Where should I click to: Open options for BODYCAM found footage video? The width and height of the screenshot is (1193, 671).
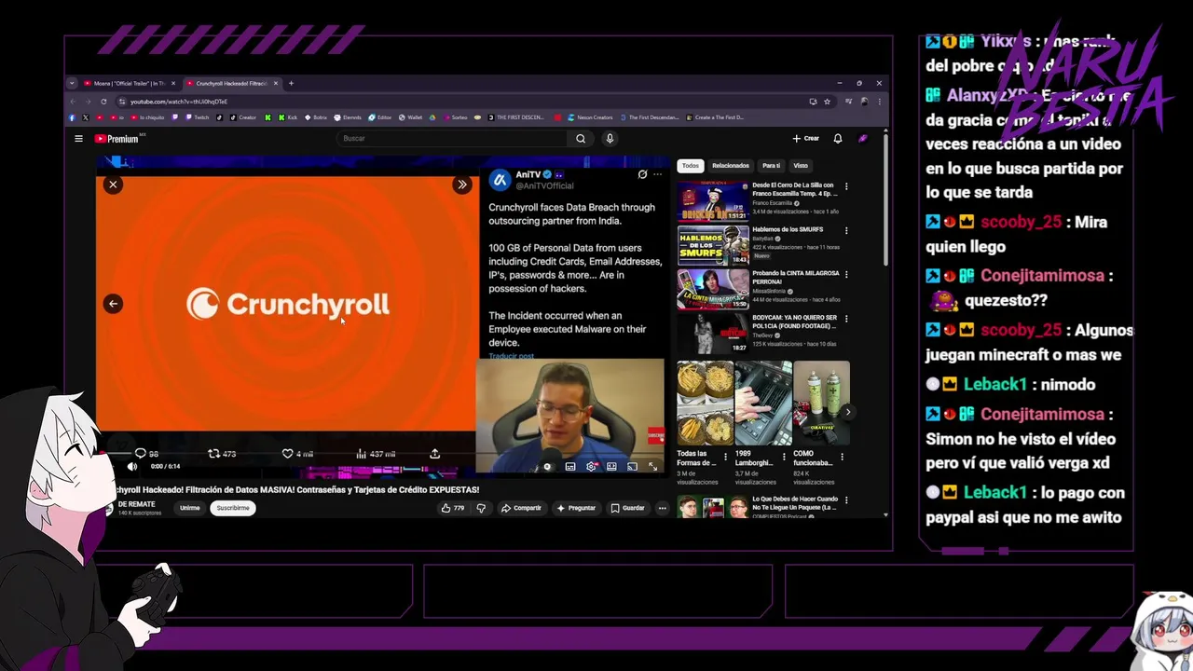846,318
